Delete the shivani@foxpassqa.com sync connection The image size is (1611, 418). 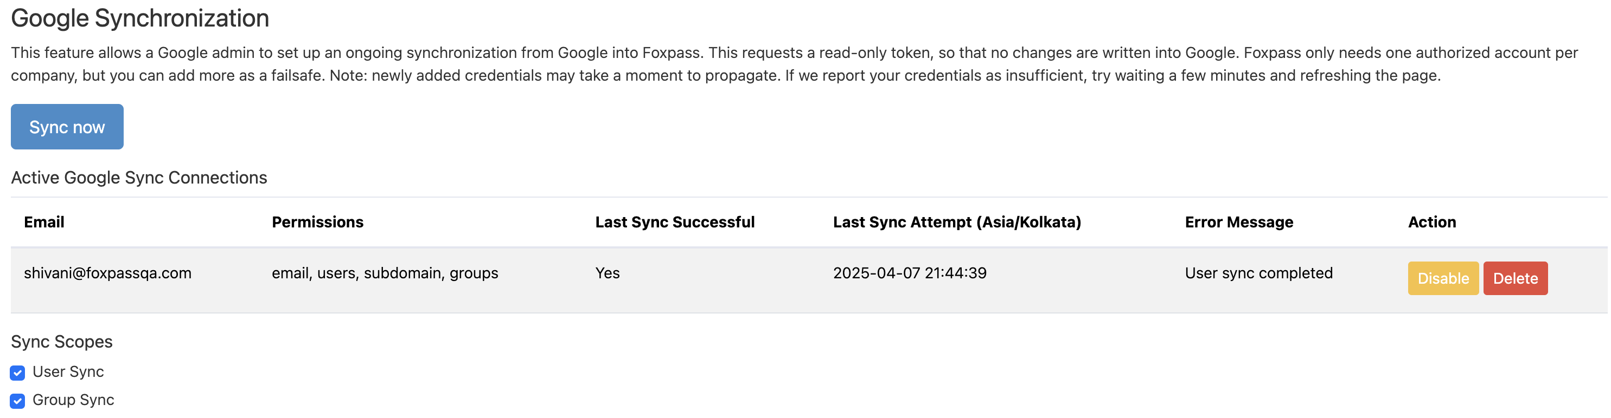[x=1514, y=278]
